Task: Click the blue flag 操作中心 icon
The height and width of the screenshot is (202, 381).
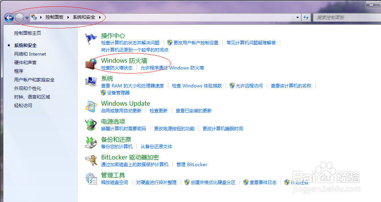Action: click(x=91, y=39)
